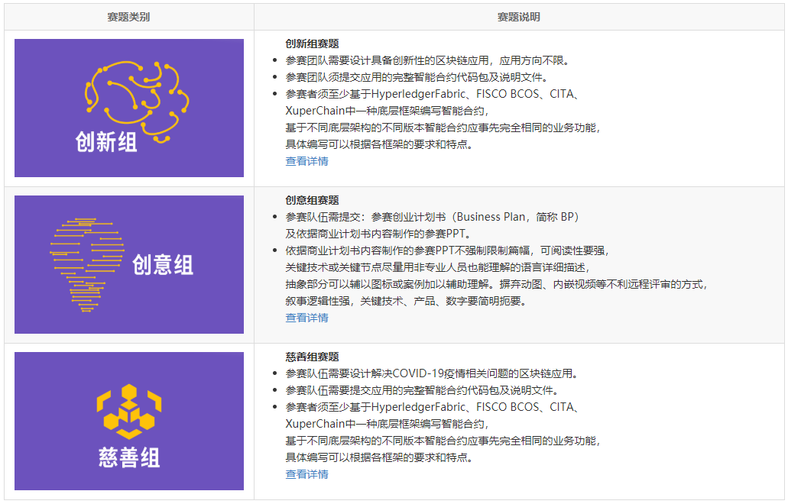Click the line 参赛团队需要设计具备创新性的区块链应用
This screenshot has width=788, height=504.
click(428, 61)
